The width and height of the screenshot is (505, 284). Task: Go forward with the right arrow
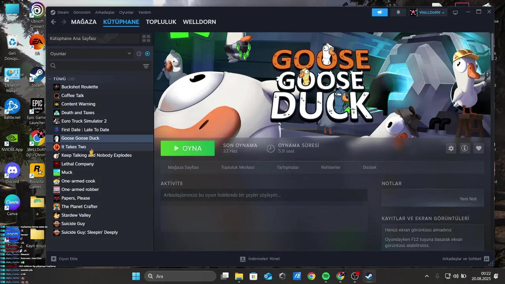64,22
